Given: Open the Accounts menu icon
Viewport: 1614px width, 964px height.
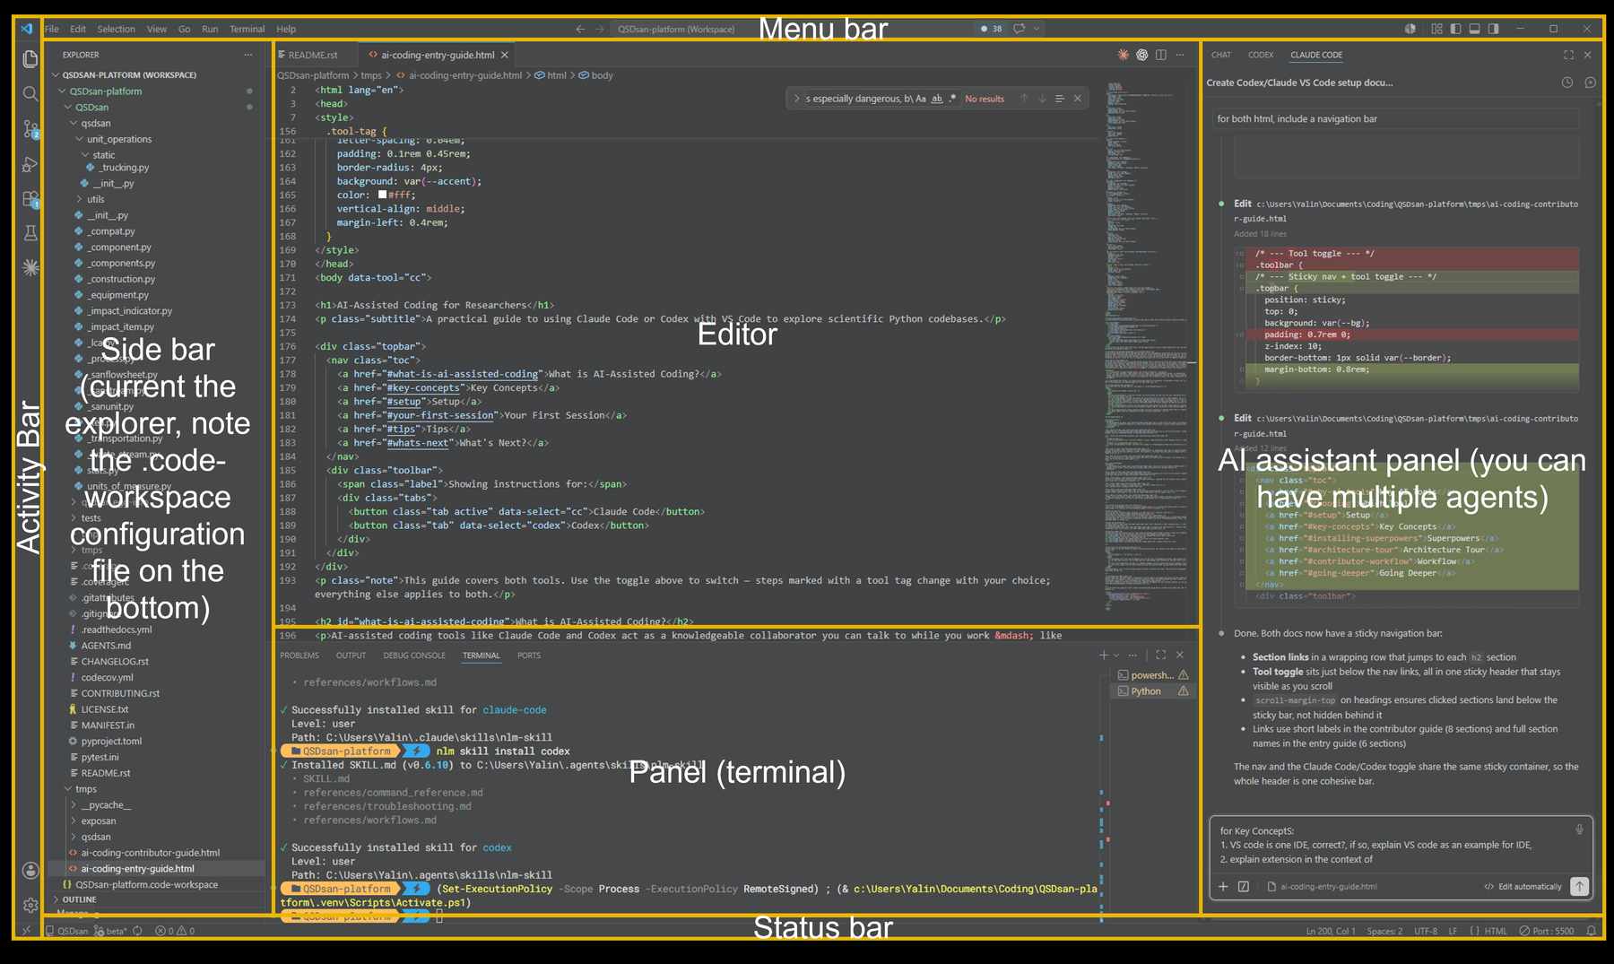Looking at the screenshot, I should pos(30,870).
